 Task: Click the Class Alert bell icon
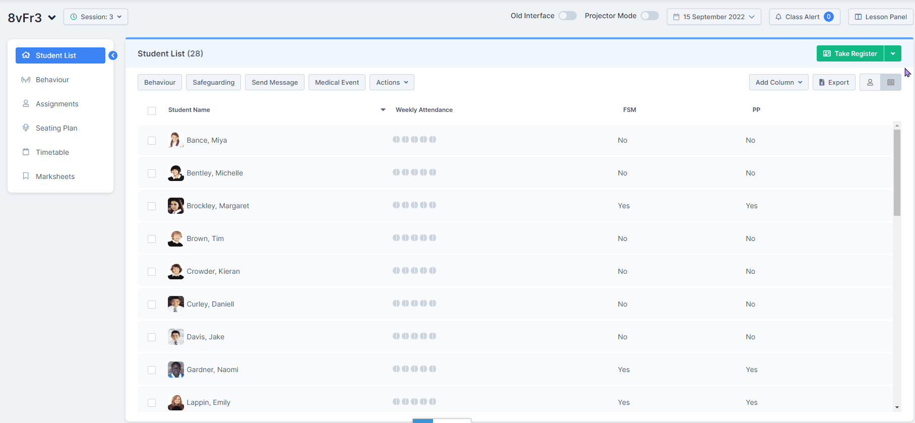[x=778, y=17]
